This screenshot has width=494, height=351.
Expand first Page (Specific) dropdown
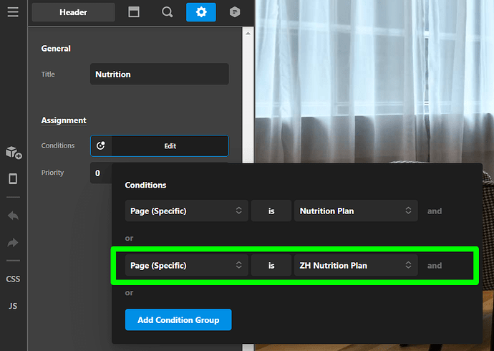click(x=187, y=211)
